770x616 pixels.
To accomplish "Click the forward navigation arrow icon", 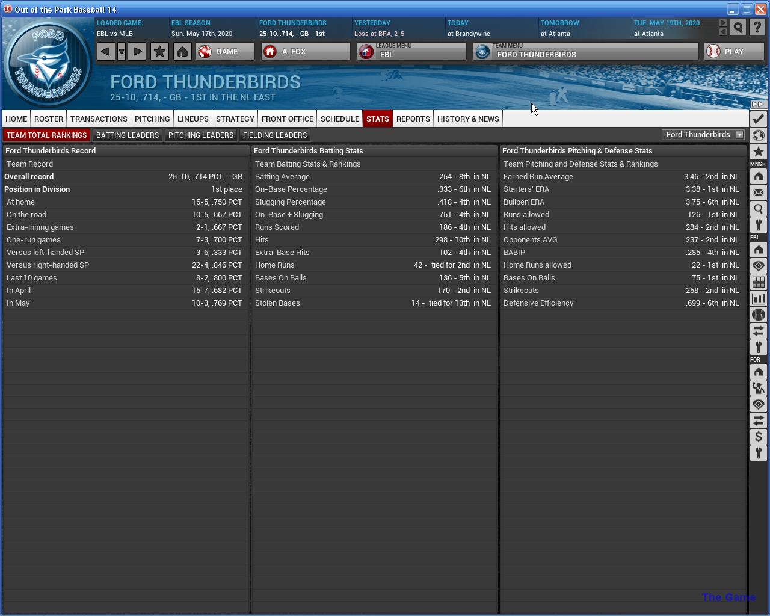I will click(137, 52).
